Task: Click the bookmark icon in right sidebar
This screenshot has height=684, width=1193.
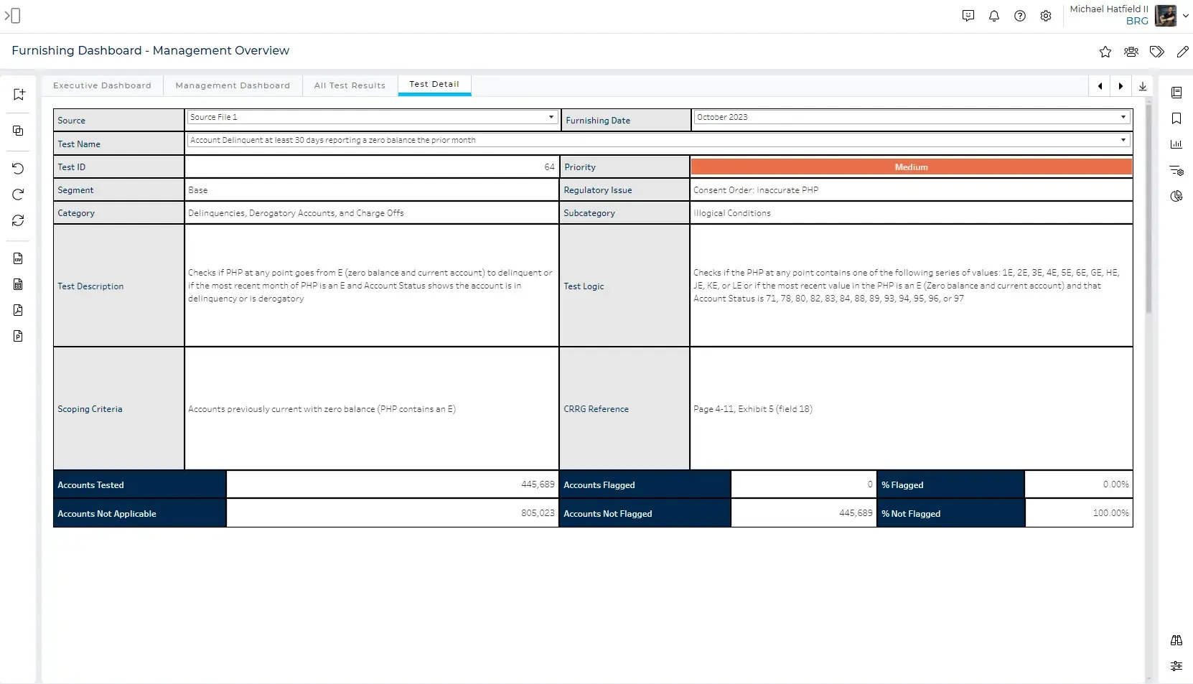Action: [1176, 118]
